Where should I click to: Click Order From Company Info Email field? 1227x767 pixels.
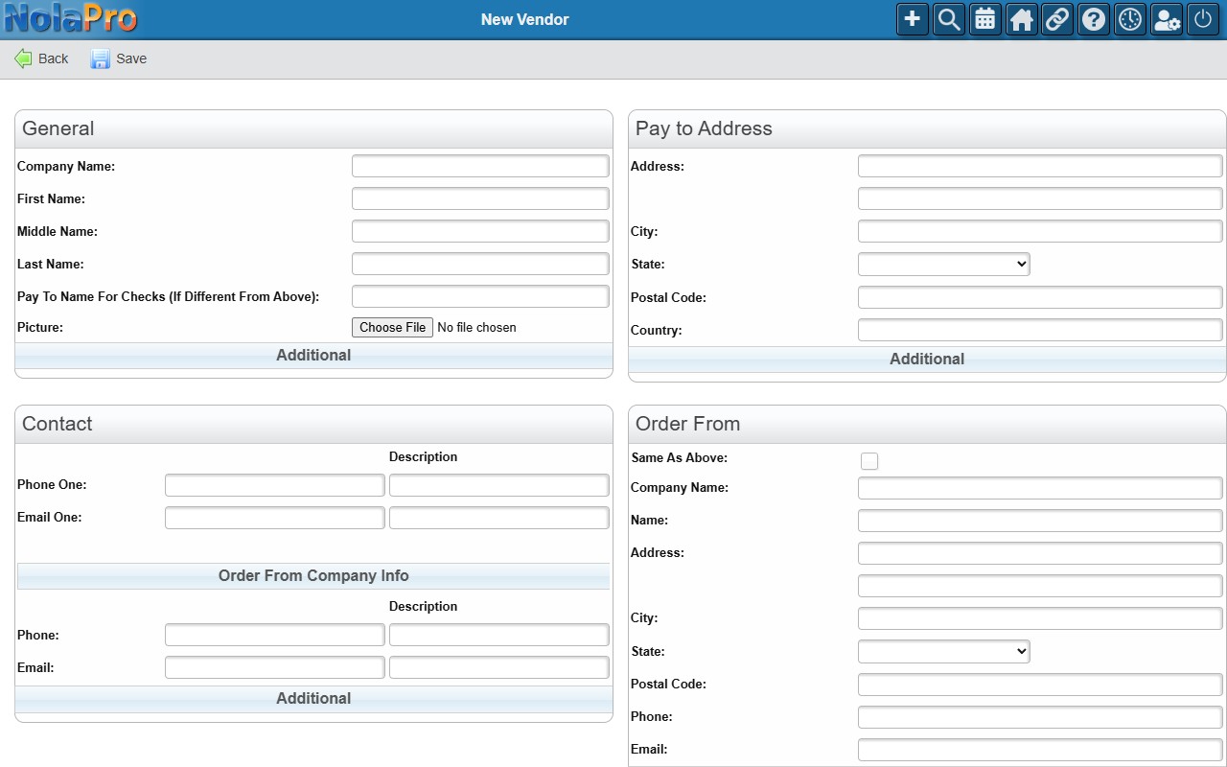[274, 667]
